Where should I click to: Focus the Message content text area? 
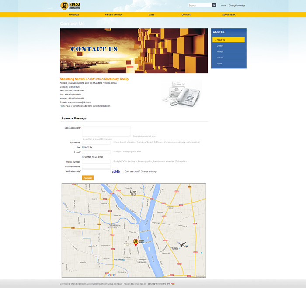pyautogui.click(x=106, y=132)
